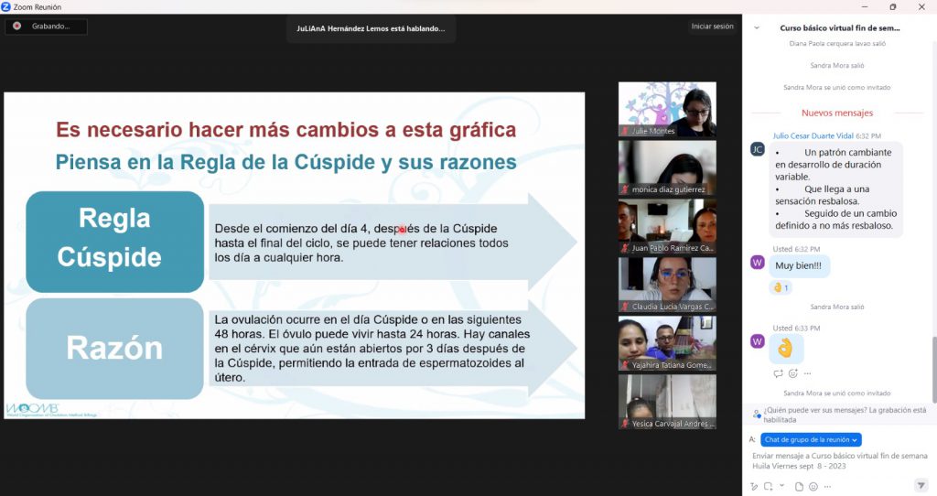This screenshot has width=937, height=496.
Task: Select Claudia Lucia Vargas video thumbnail
Action: [667, 285]
